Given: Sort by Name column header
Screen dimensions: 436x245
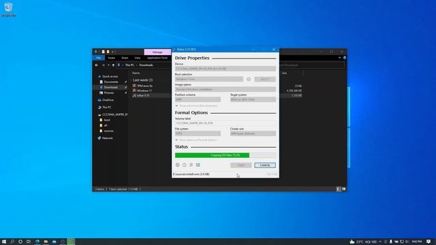Looking at the screenshot, I should pyautogui.click(x=136, y=73).
